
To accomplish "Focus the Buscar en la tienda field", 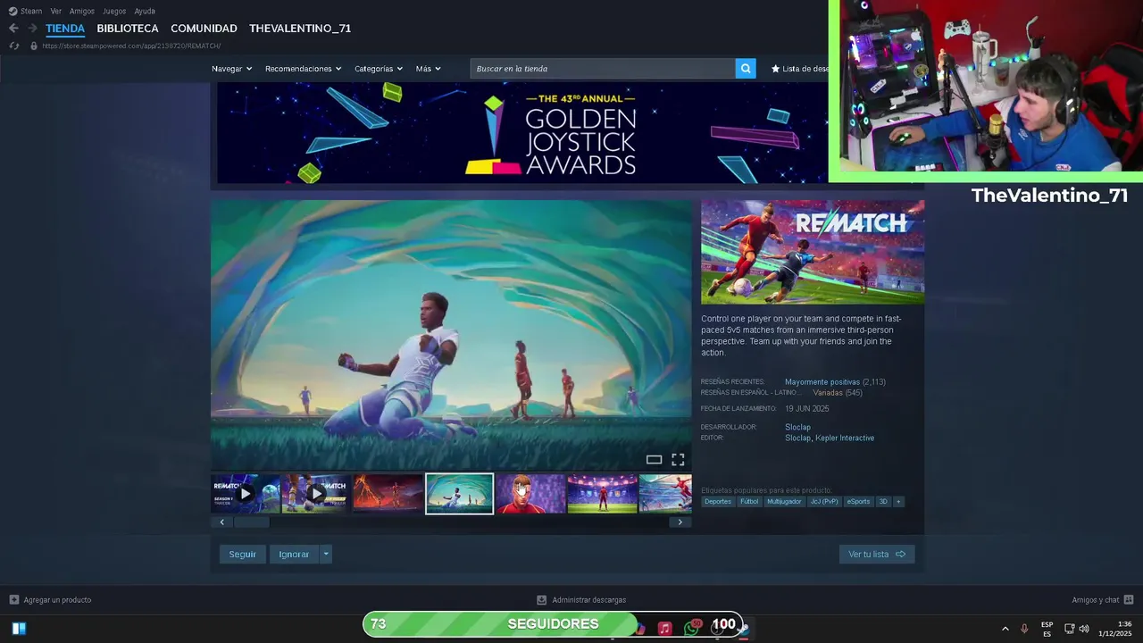I will tap(603, 69).
